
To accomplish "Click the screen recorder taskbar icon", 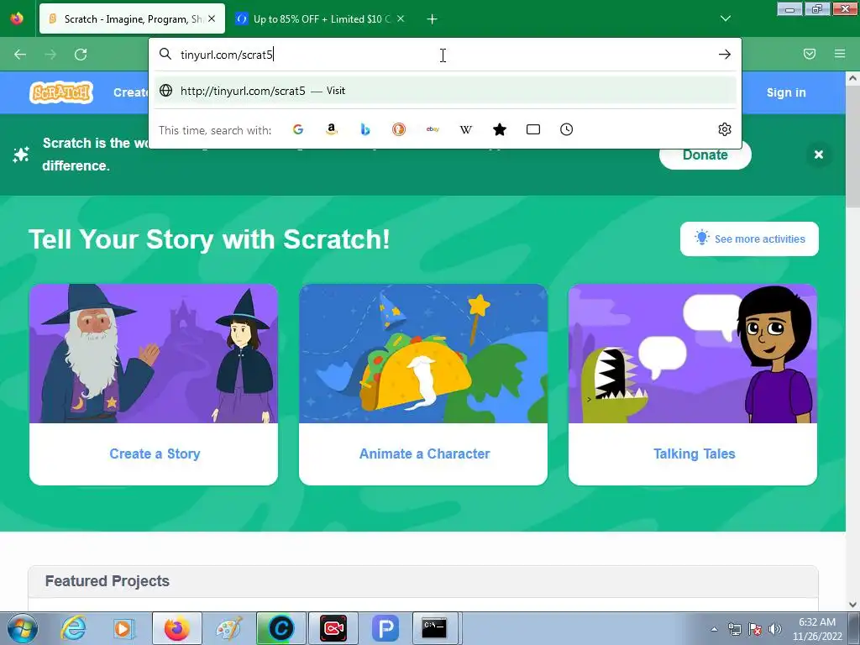I will (x=333, y=628).
